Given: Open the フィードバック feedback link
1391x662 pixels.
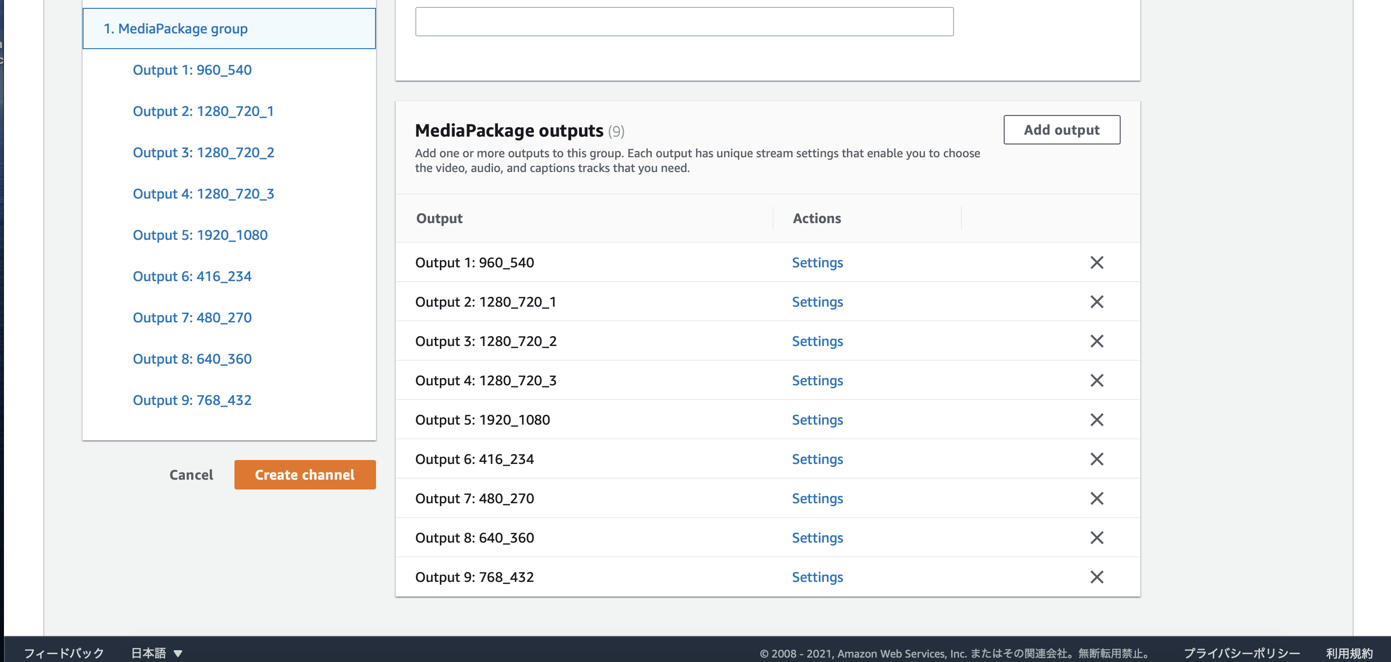Looking at the screenshot, I should [x=64, y=653].
